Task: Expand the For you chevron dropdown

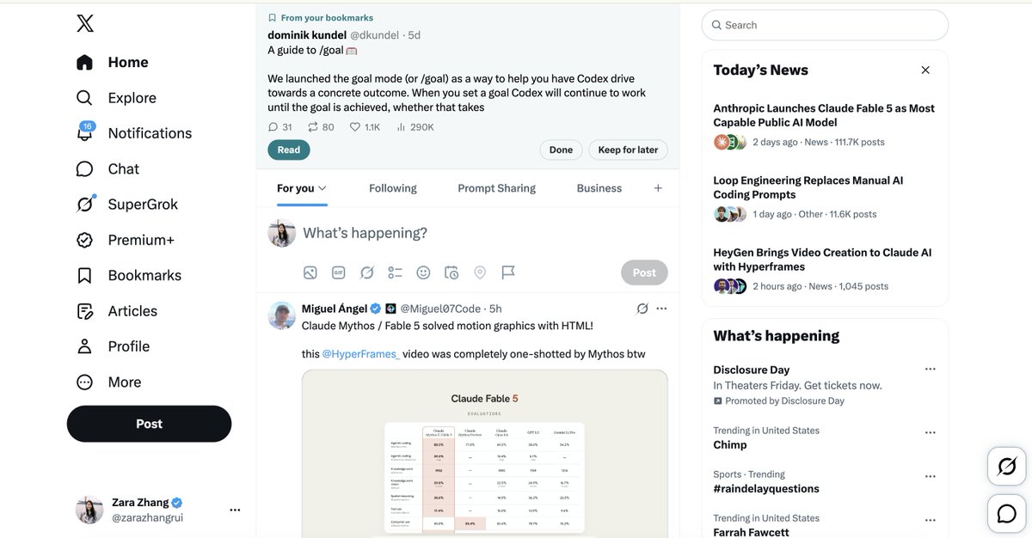Action: point(322,188)
